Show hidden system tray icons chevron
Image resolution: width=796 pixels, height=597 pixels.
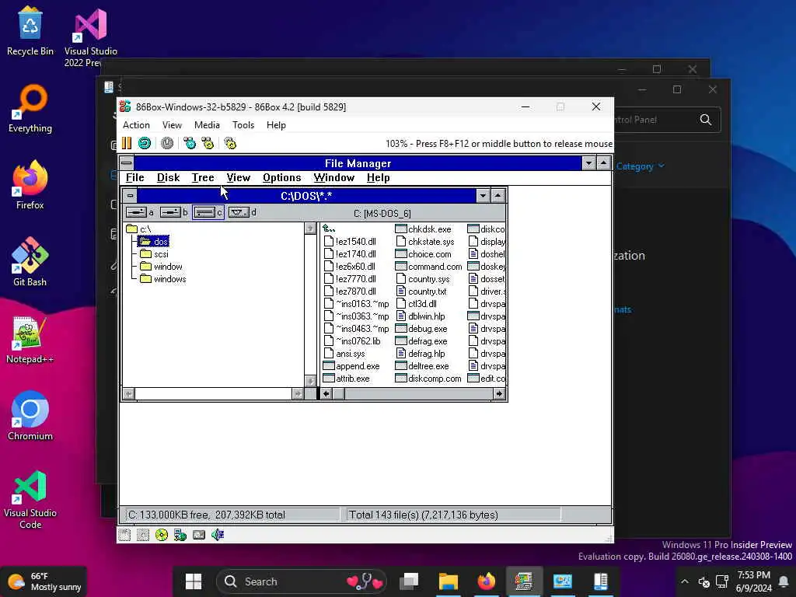tap(684, 581)
